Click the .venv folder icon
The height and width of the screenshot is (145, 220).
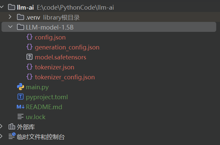coord(21,17)
